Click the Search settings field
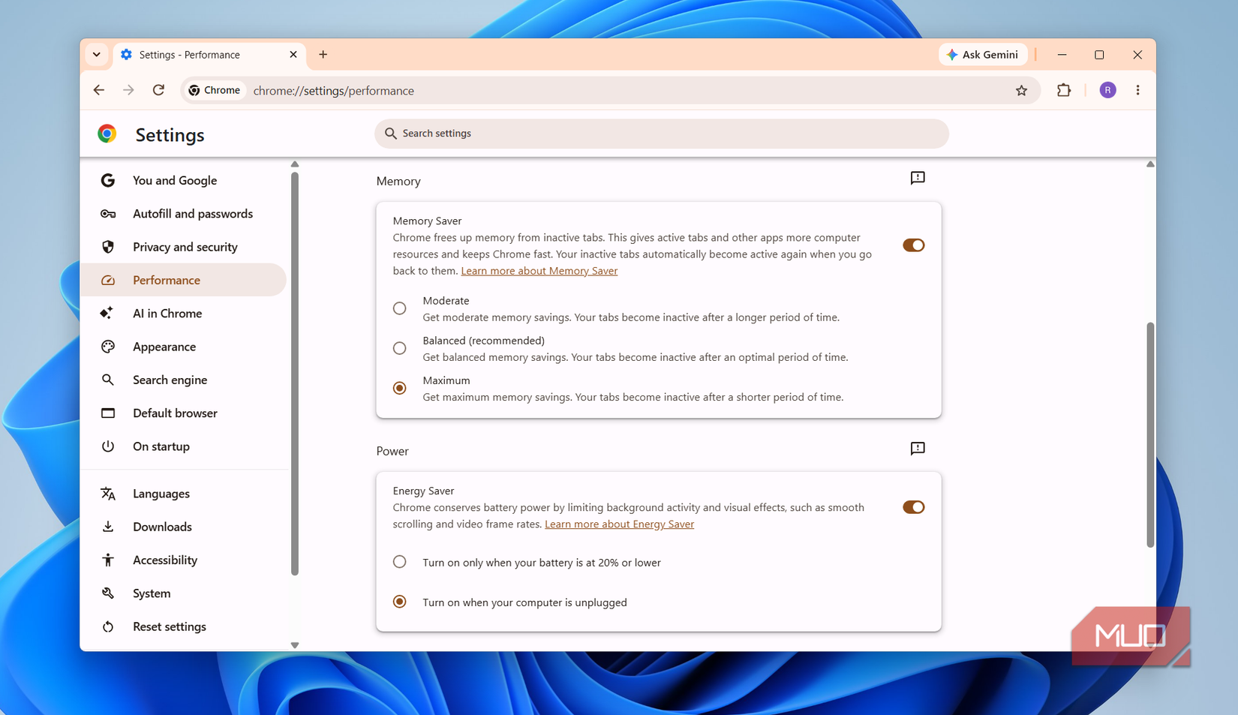Viewport: 1238px width, 715px height. click(662, 134)
